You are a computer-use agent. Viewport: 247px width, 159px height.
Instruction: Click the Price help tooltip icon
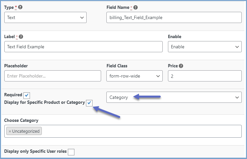(181, 66)
